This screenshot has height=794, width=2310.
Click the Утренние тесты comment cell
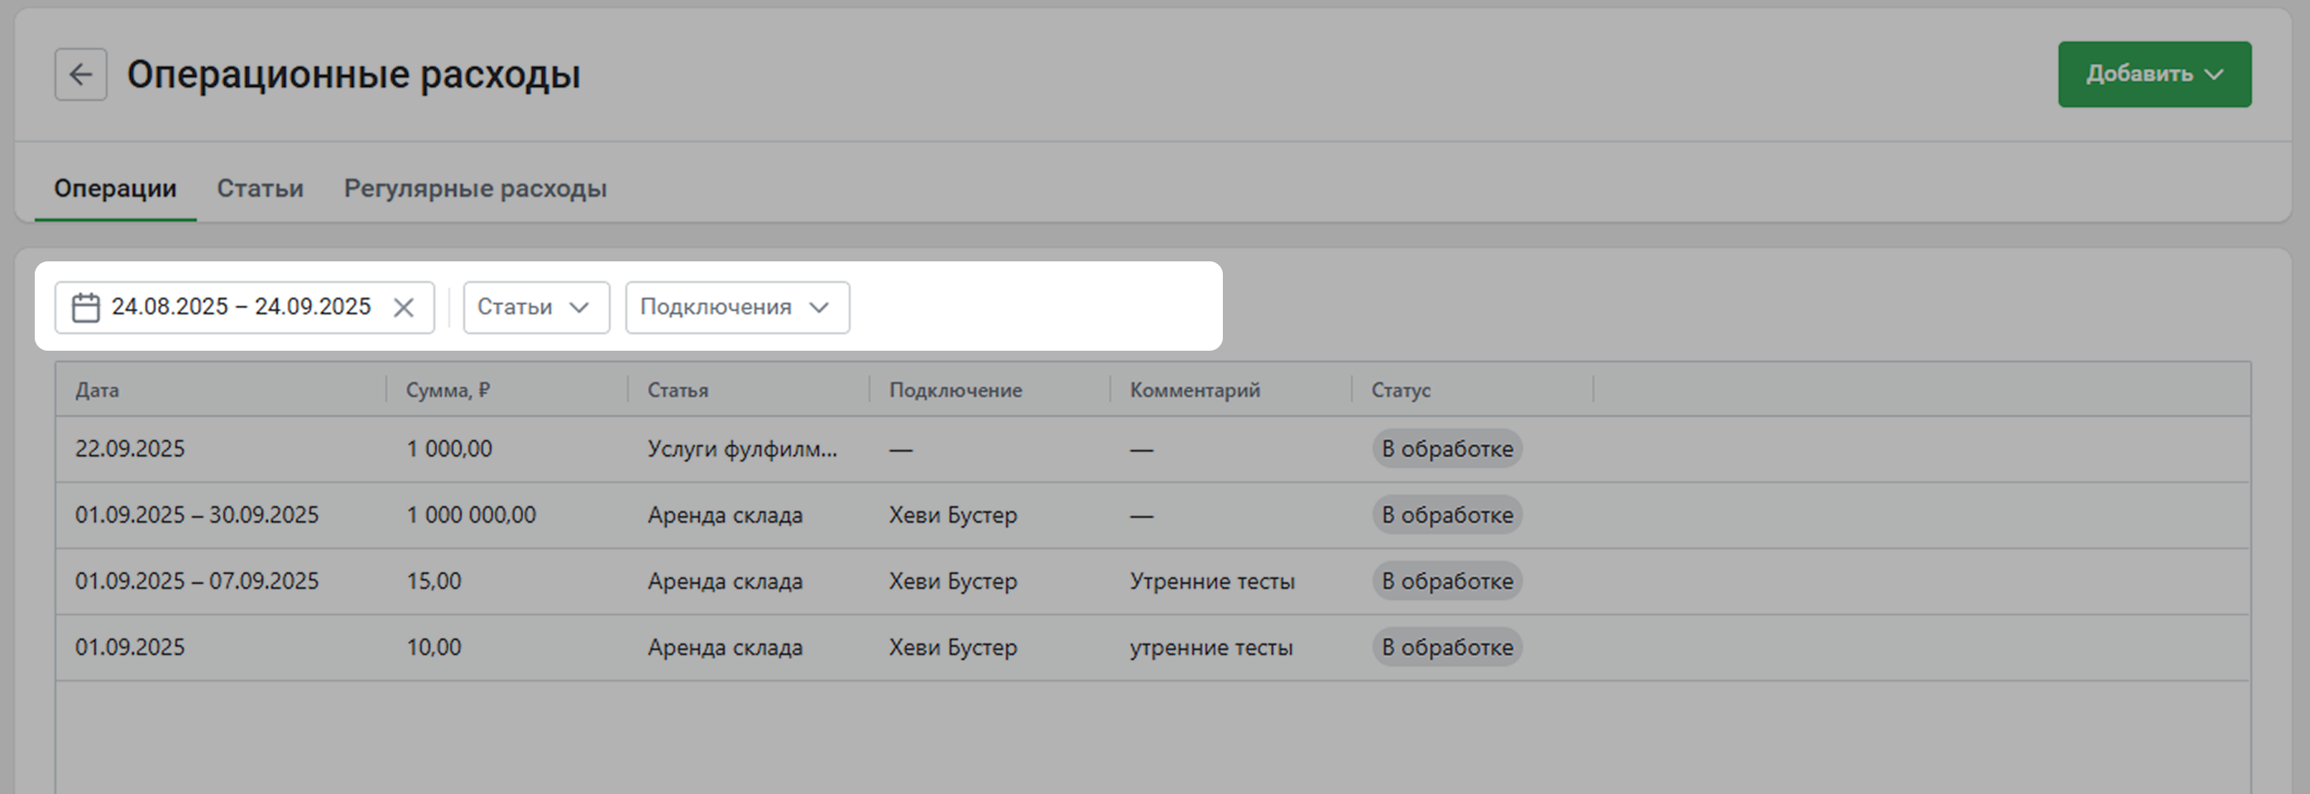tap(1211, 581)
